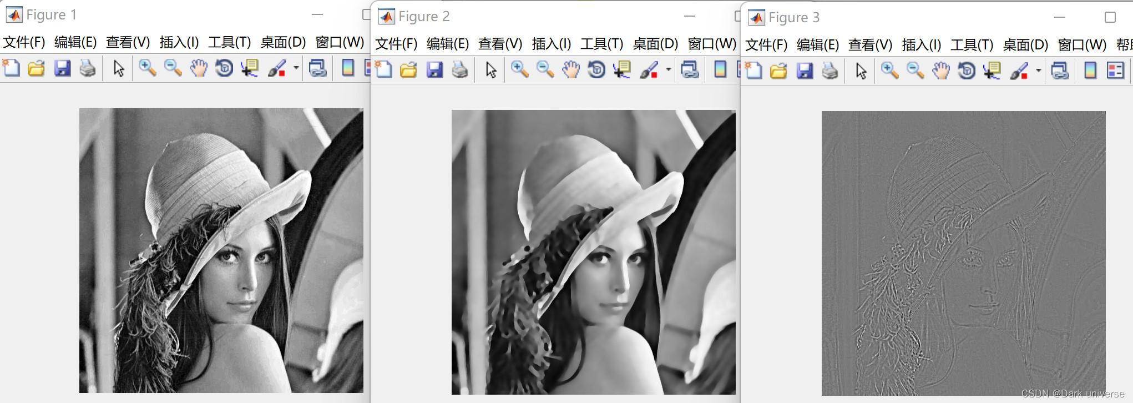Click New Figure icon in Figure 2 toolbar

[x=383, y=70]
